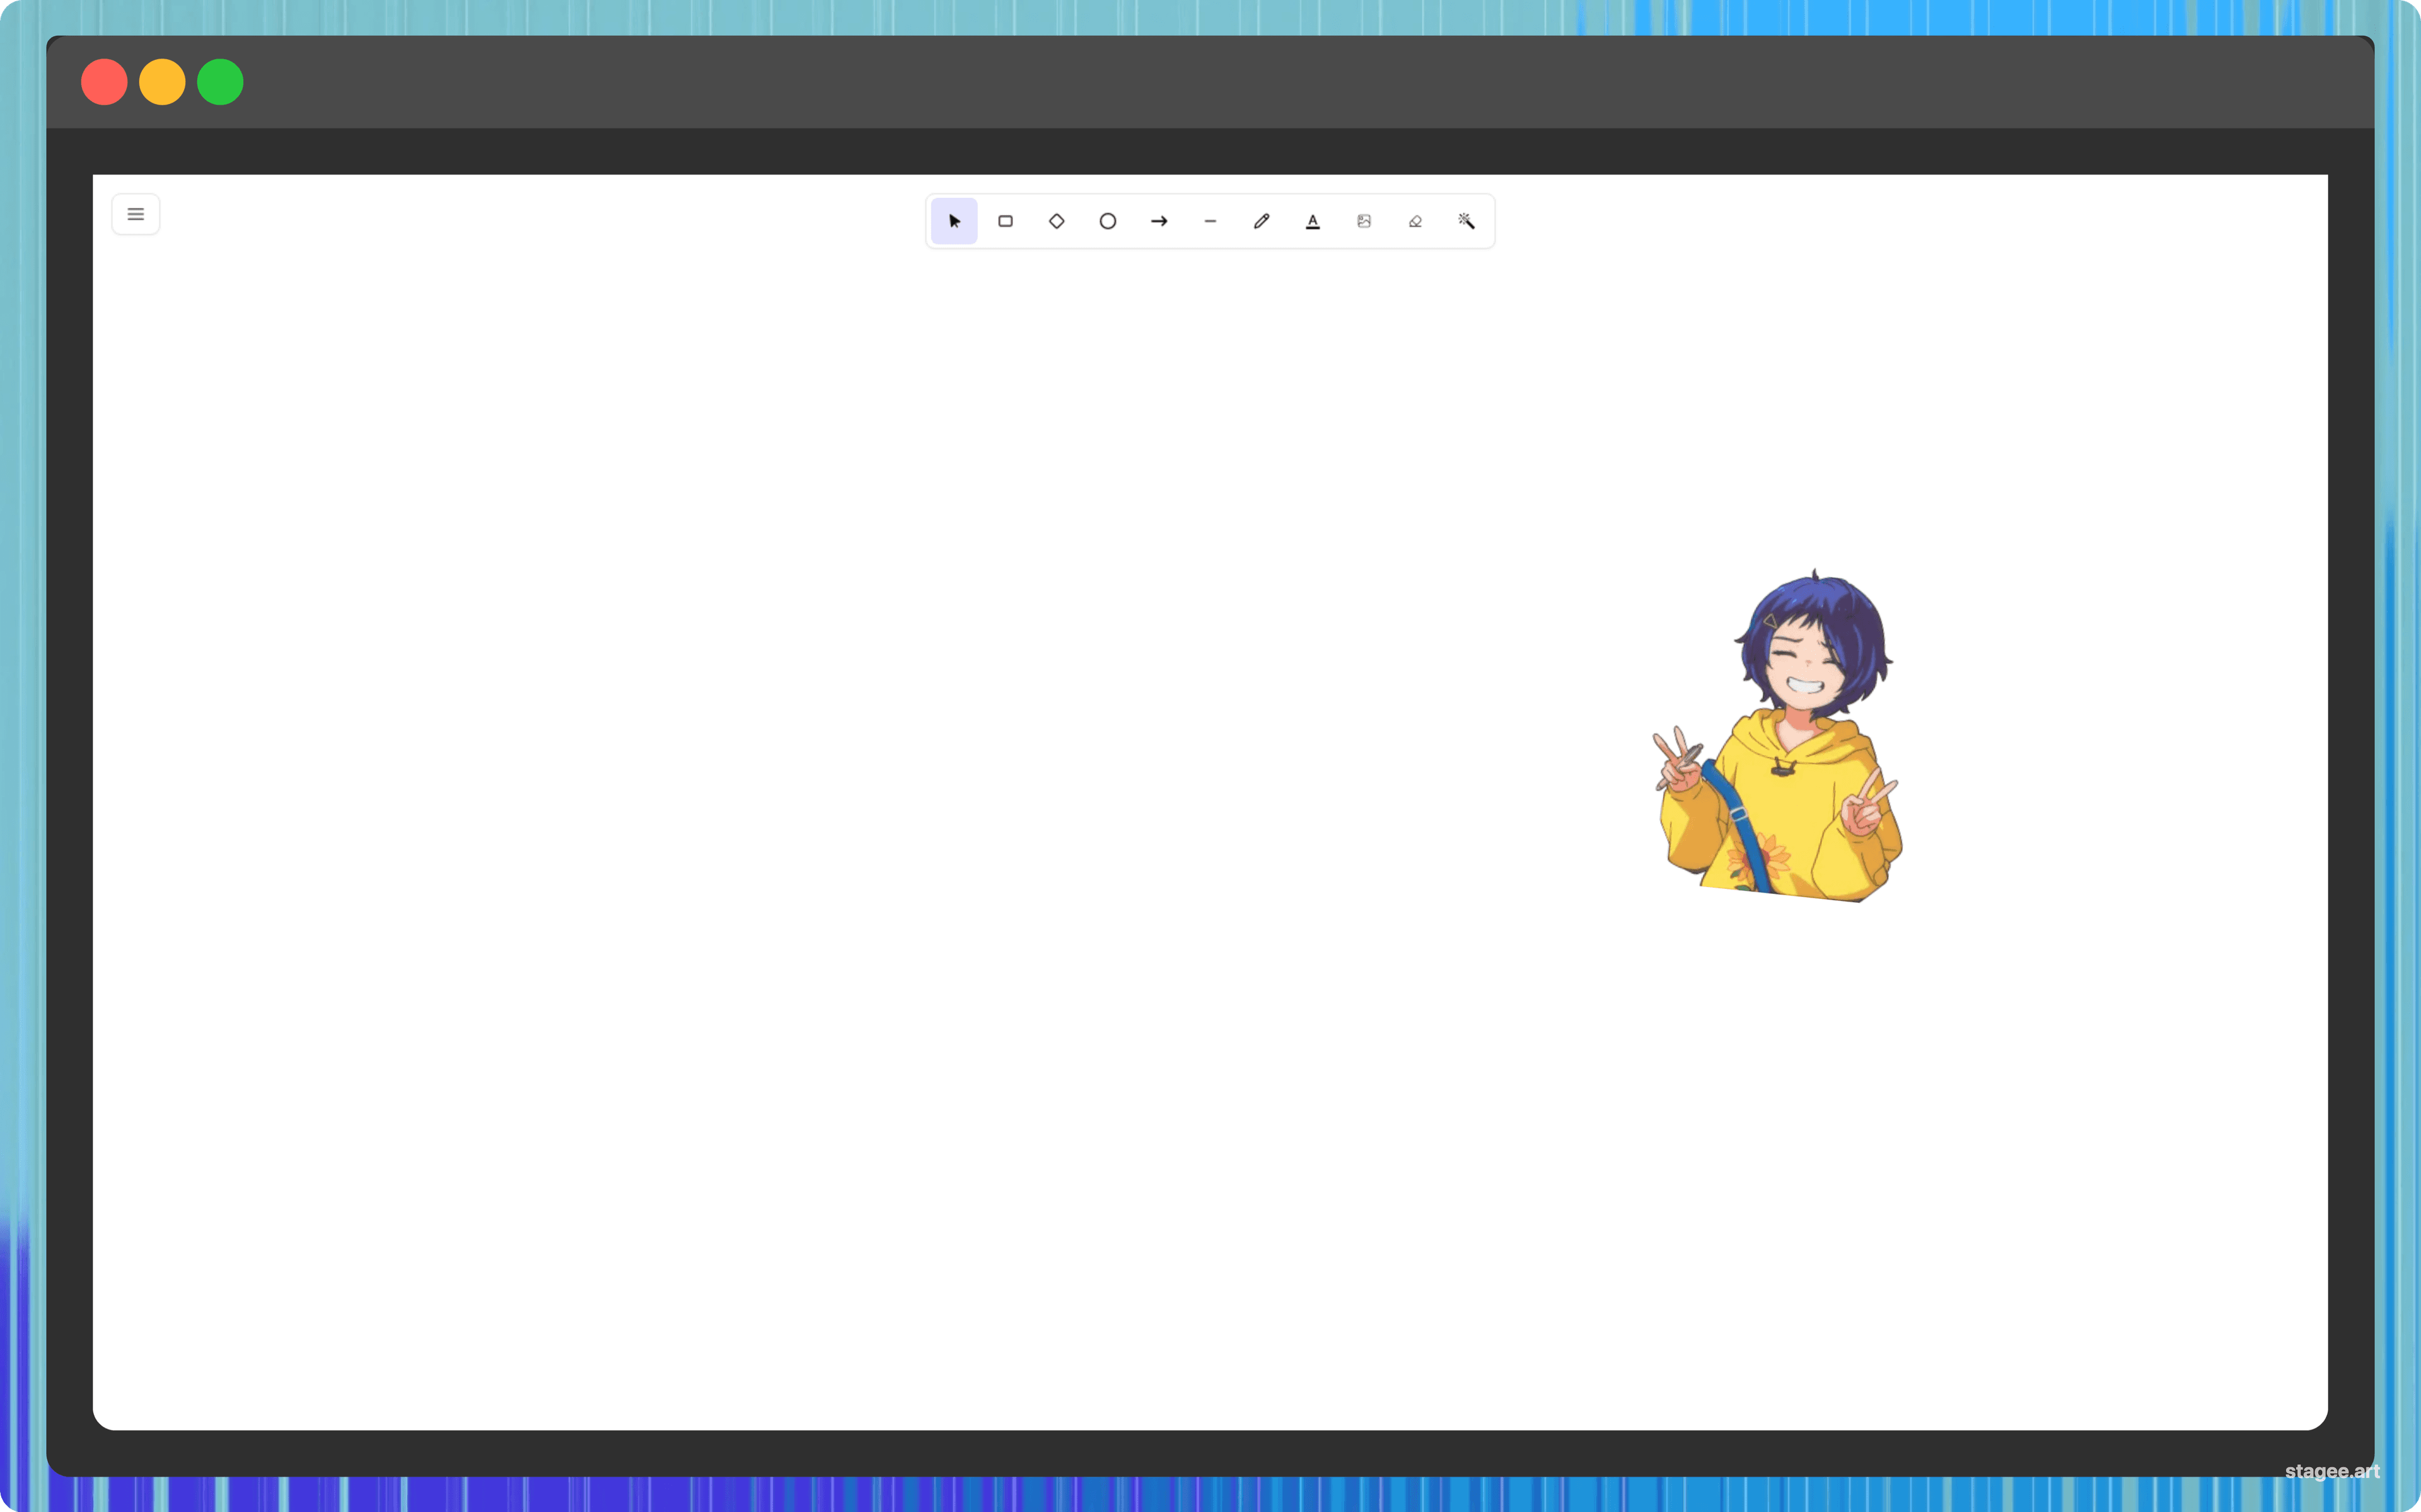The image size is (2421, 1512).
Task: Click the yellow minimize window button
Action: (162, 82)
